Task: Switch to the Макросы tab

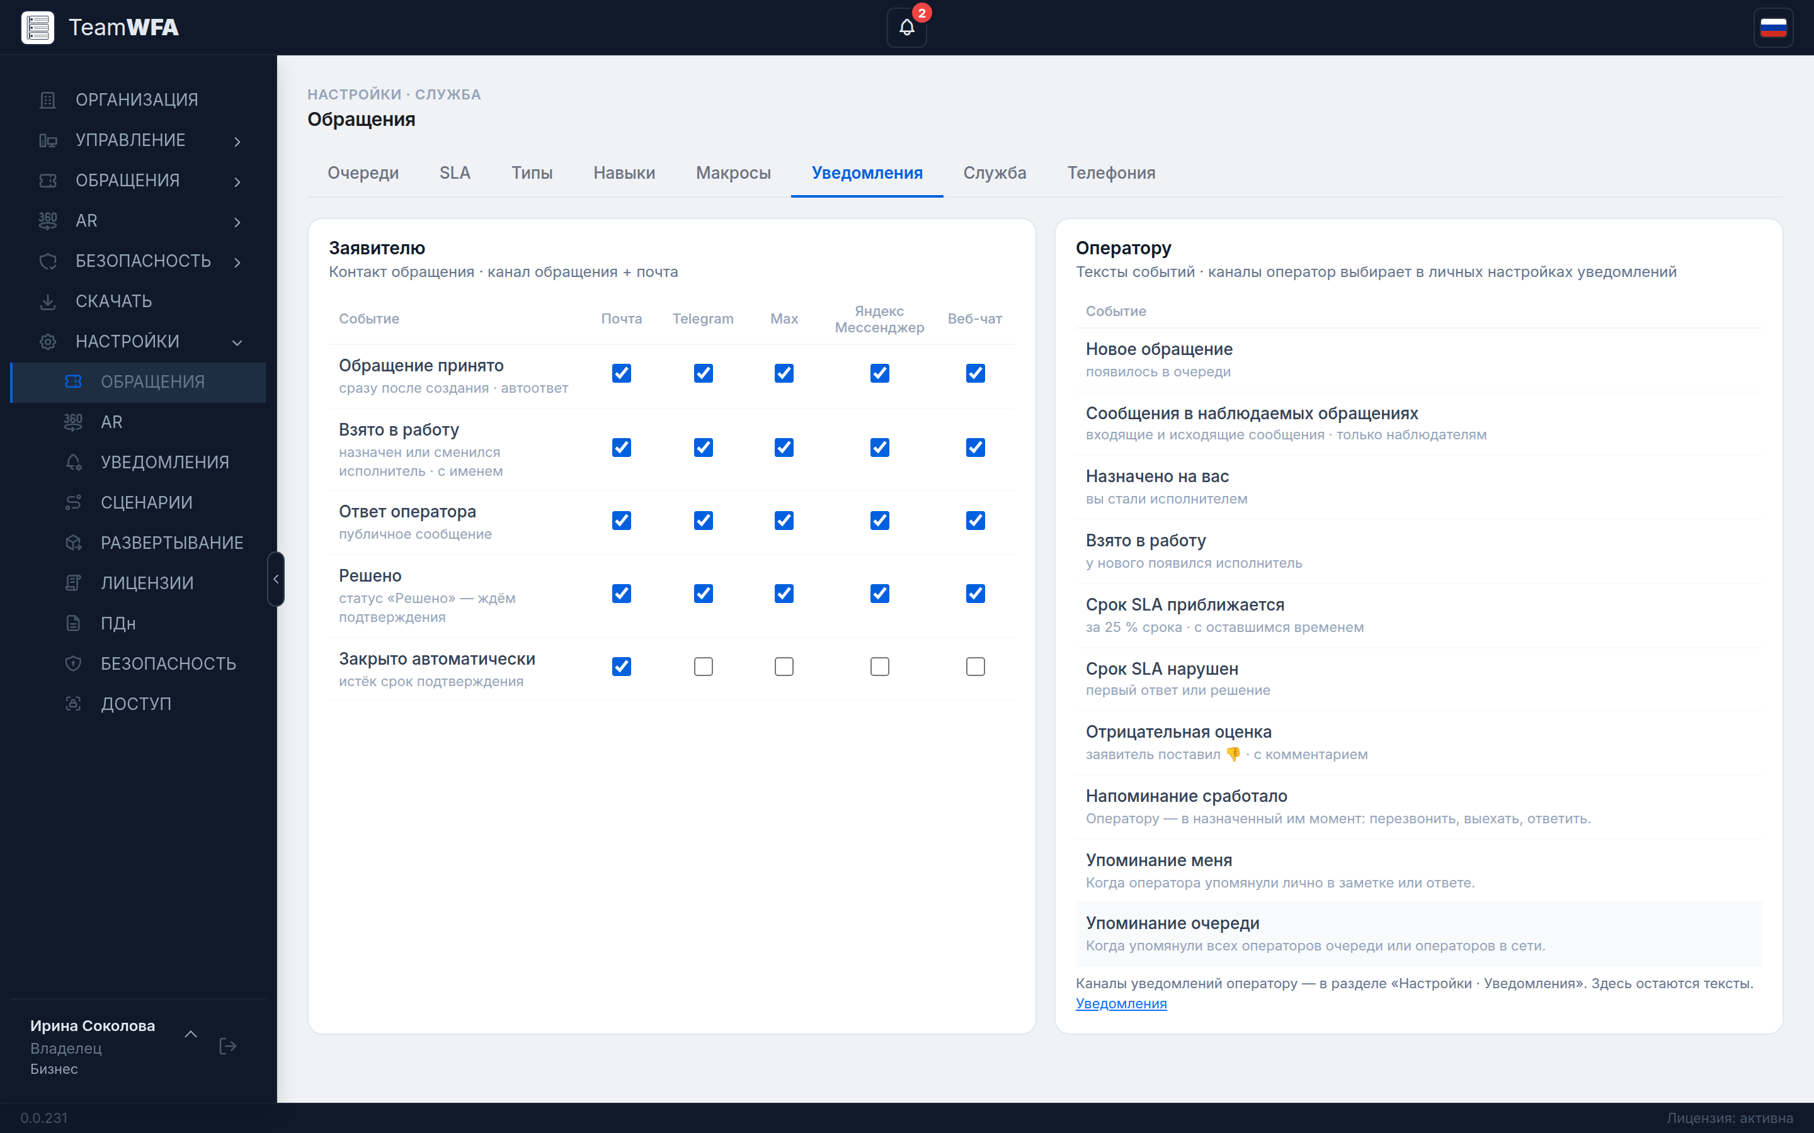Action: click(x=733, y=173)
